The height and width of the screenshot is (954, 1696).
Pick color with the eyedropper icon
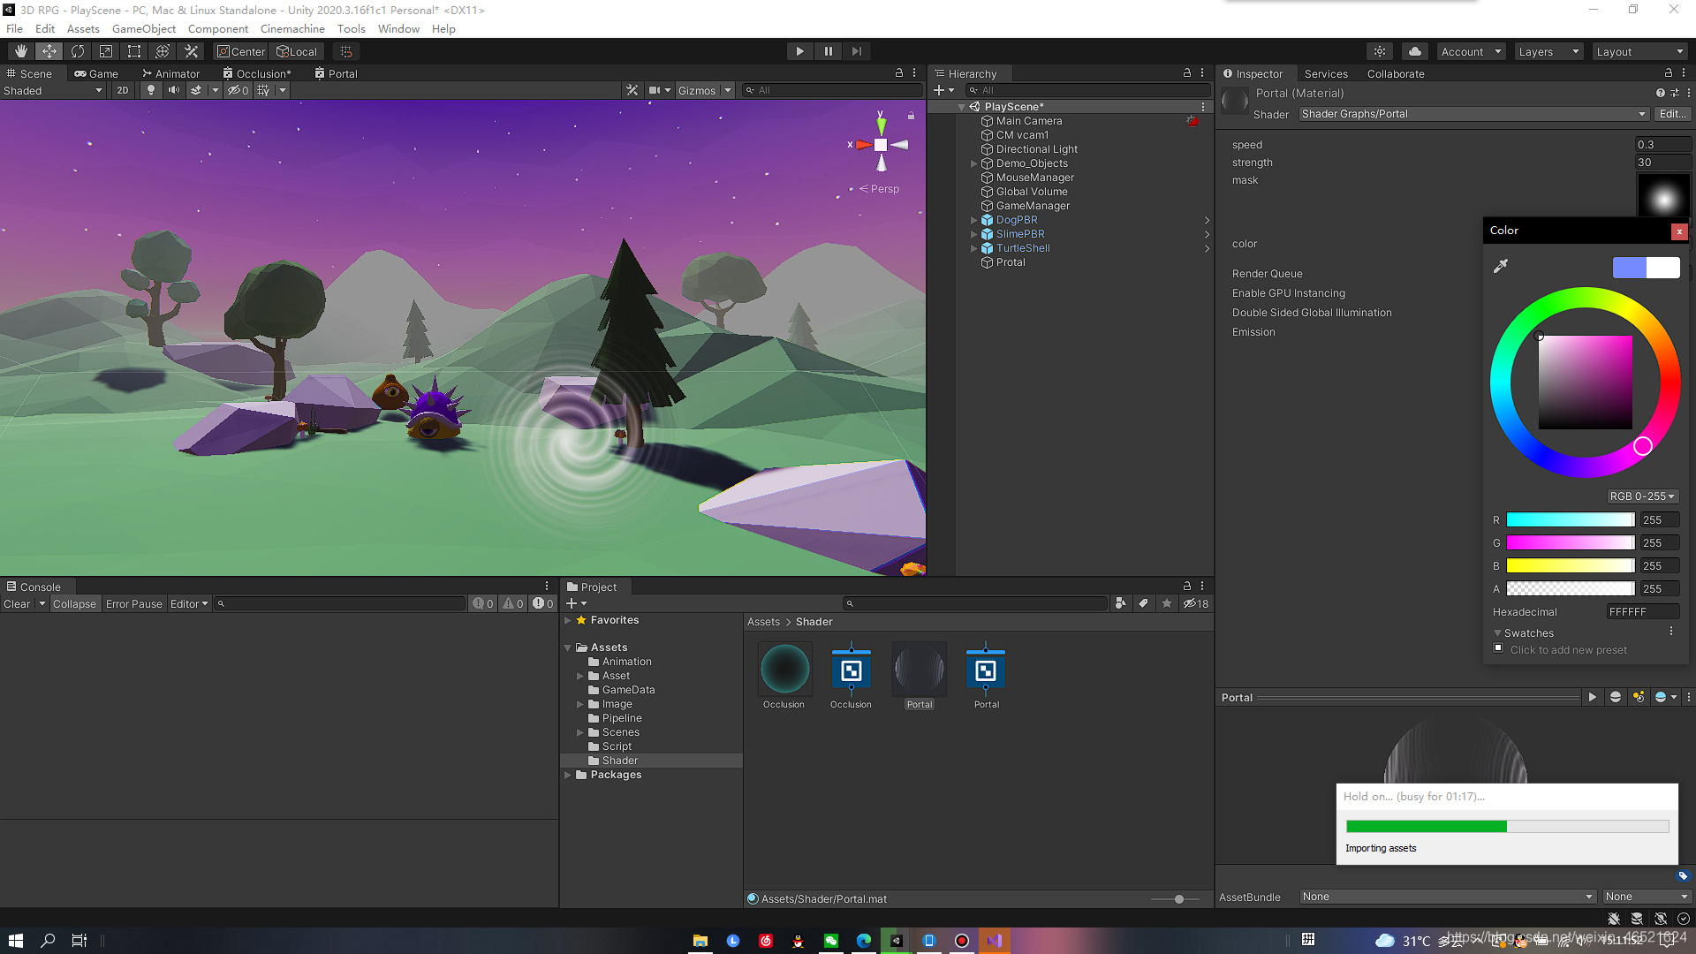pos(1500,266)
